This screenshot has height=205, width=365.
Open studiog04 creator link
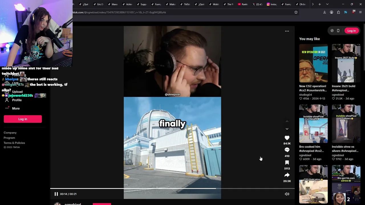point(305,95)
